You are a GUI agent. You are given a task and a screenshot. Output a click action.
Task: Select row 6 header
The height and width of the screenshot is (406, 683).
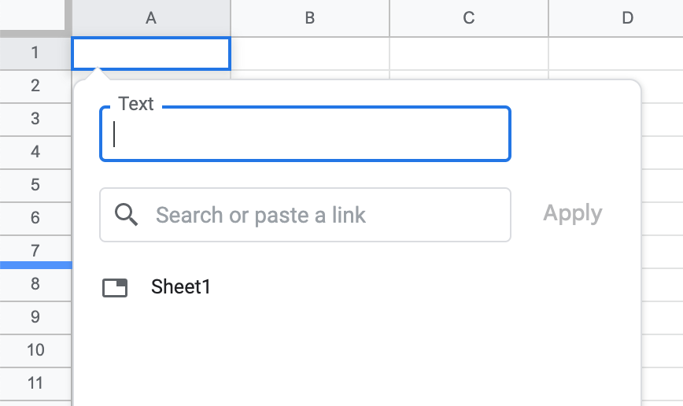coord(35,218)
